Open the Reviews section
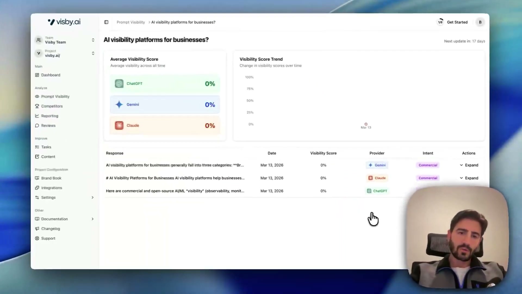Screen dimensions: 522x294 click(x=48, y=125)
